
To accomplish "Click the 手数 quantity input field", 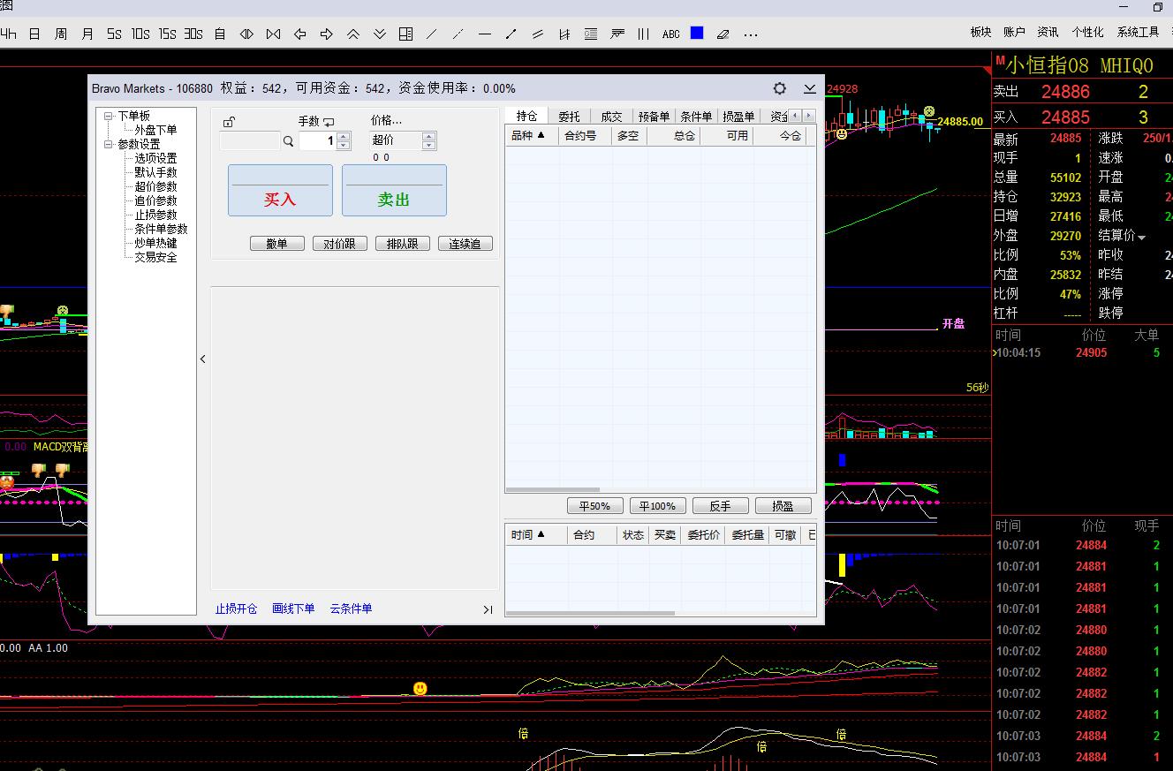I will (x=317, y=141).
